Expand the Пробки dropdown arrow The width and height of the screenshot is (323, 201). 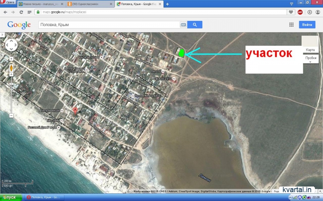pyautogui.click(x=310, y=62)
